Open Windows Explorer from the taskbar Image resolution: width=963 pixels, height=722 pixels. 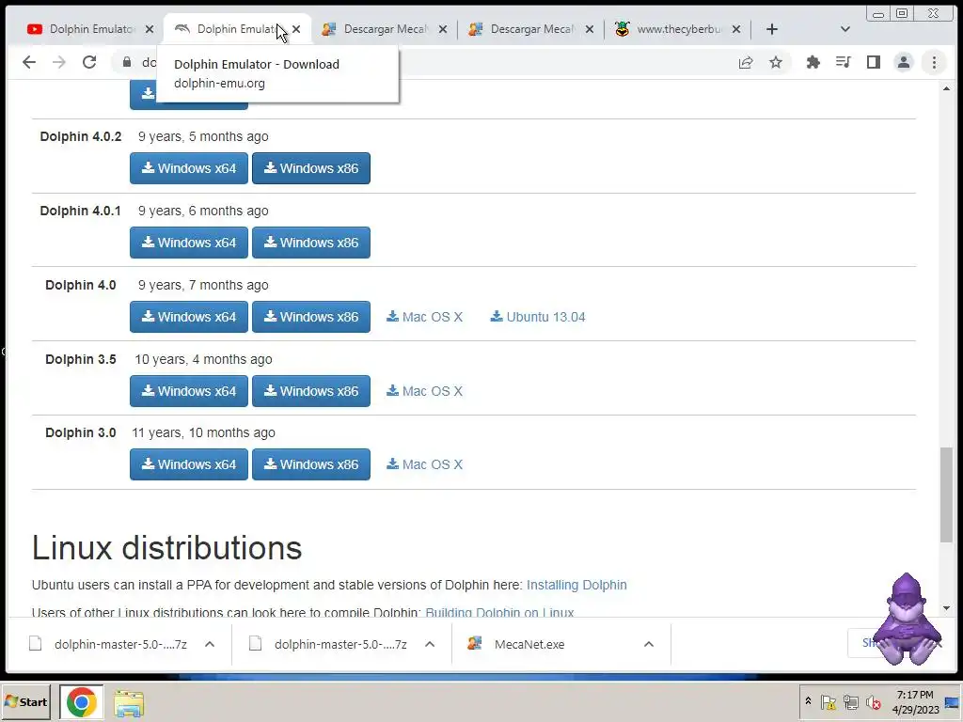pos(128,703)
